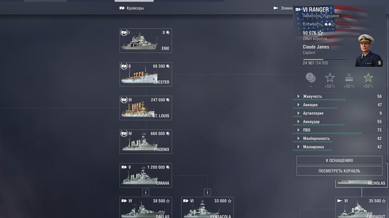The image size is (389, 218).
Task: Expand the Авиация aircraft stats row
Action: pyautogui.click(x=340, y=105)
